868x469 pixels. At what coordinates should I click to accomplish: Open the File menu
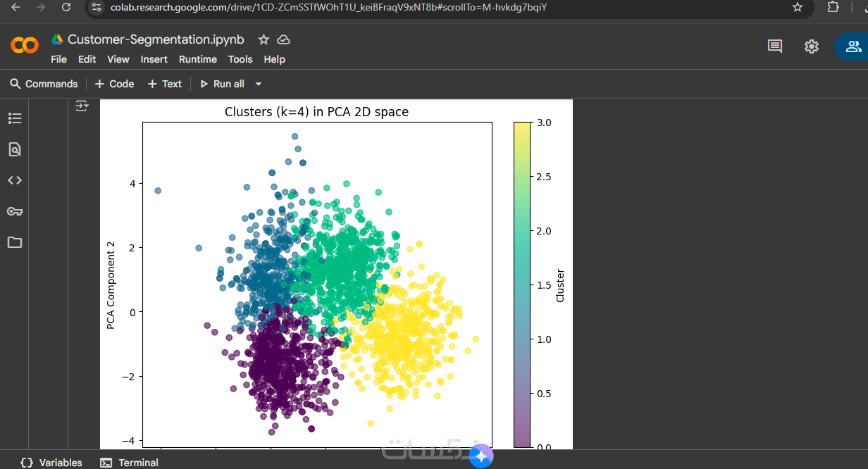(58, 59)
